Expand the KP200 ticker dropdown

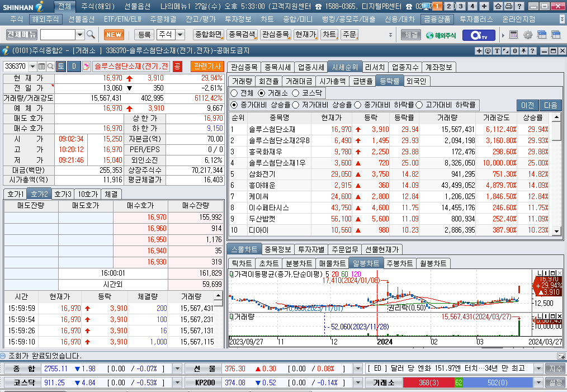point(358,382)
